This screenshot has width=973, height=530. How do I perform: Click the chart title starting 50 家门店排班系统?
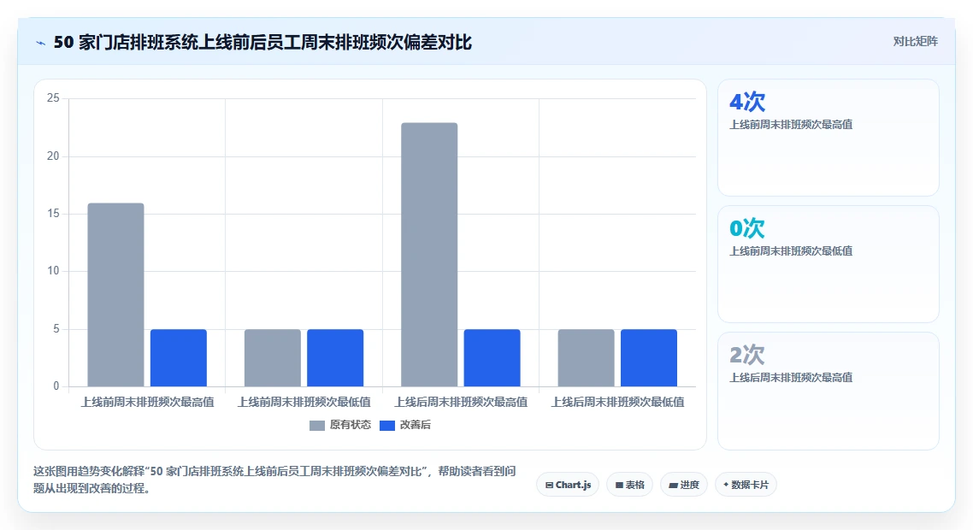pyautogui.click(x=262, y=42)
